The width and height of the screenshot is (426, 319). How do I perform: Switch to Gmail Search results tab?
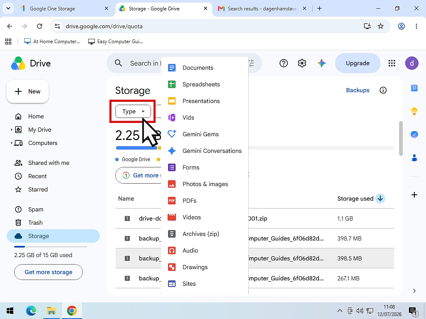(262, 8)
